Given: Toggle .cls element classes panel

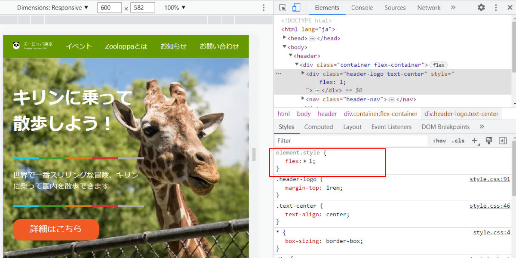Looking at the screenshot, I should pyautogui.click(x=458, y=141).
